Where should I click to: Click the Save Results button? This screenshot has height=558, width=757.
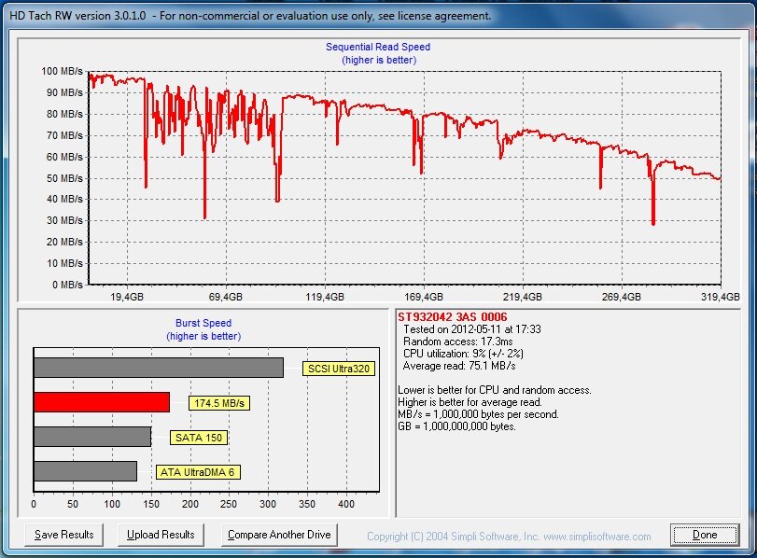pos(64,535)
